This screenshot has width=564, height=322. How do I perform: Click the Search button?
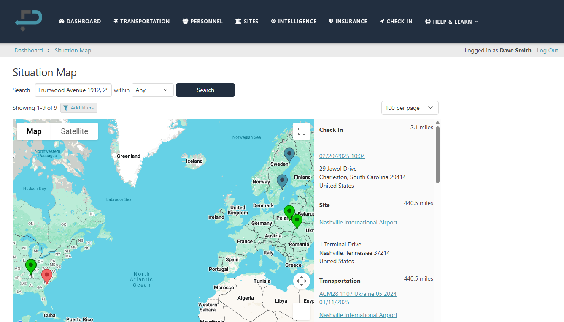coord(205,90)
